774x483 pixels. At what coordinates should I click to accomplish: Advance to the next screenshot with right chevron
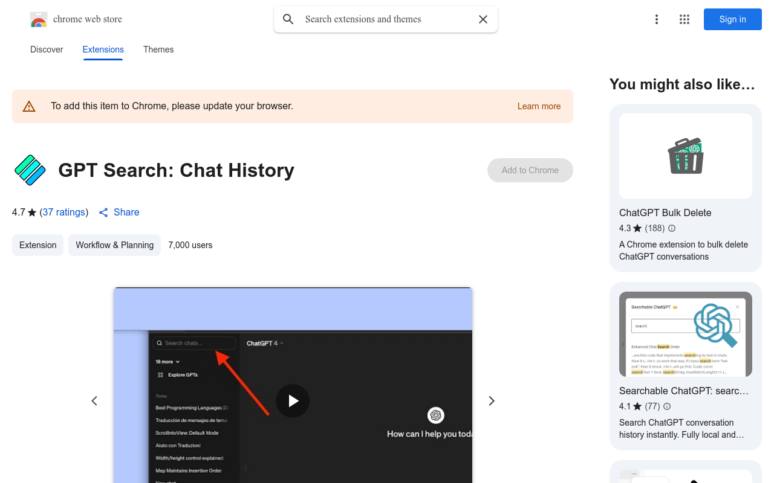[492, 401]
